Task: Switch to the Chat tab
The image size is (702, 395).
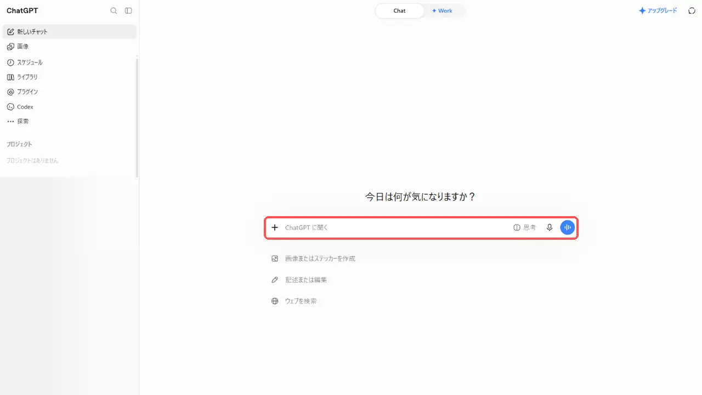Action: 400,11
